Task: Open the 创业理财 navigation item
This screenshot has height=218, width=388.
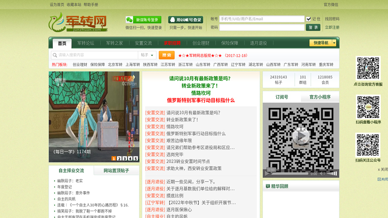Action: (201, 43)
